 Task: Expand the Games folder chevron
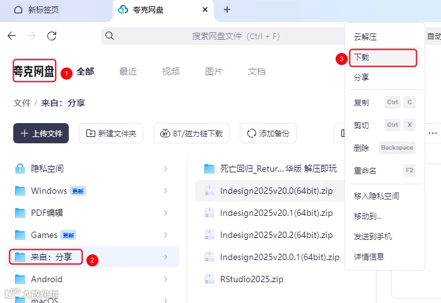[x=165, y=235]
